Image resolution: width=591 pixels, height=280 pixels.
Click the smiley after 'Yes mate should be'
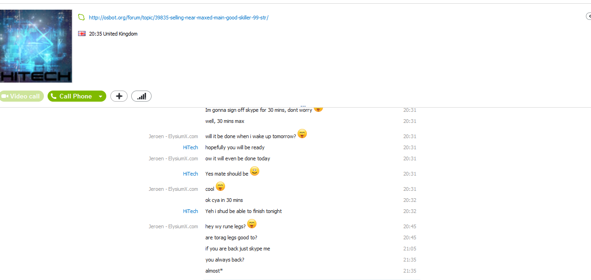255,171
